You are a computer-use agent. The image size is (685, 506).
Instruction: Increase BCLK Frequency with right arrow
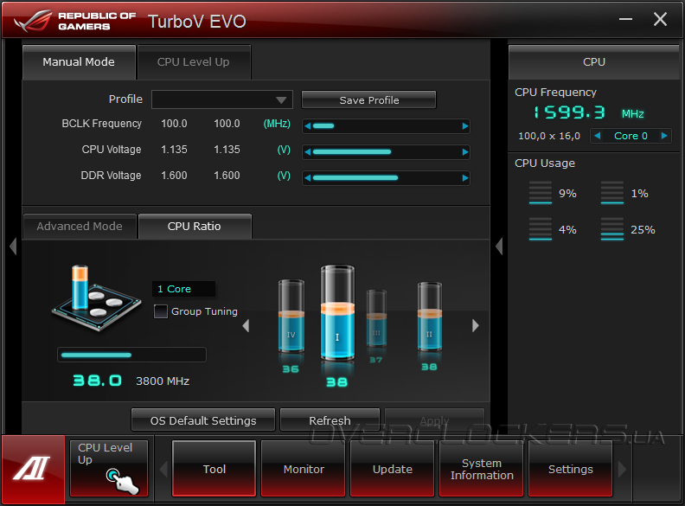(465, 126)
